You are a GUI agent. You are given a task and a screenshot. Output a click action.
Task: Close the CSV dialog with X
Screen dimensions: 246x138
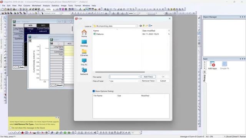170,18
